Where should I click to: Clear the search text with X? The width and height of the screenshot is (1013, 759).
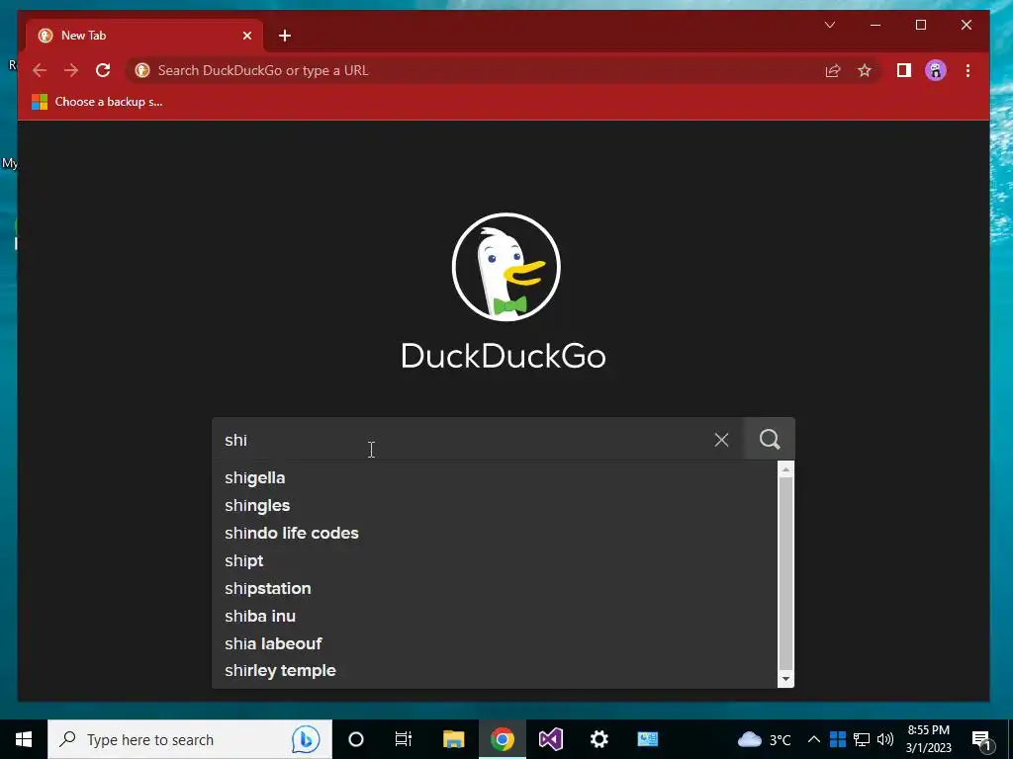pyautogui.click(x=721, y=440)
